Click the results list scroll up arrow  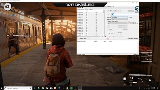[104, 11]
